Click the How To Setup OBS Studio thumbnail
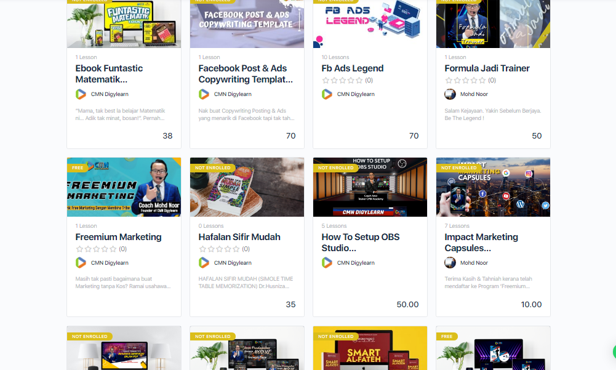 coord(370,187)
